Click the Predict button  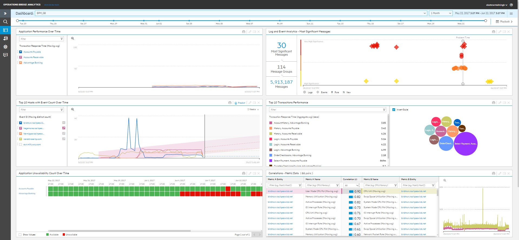(x=240, y=103)
